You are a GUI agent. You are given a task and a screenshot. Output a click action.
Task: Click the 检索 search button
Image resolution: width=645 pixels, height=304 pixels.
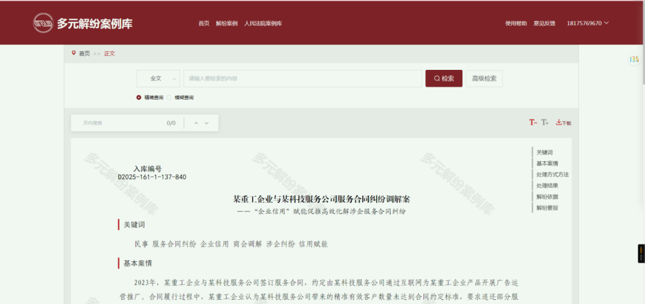tap(444, 79)
